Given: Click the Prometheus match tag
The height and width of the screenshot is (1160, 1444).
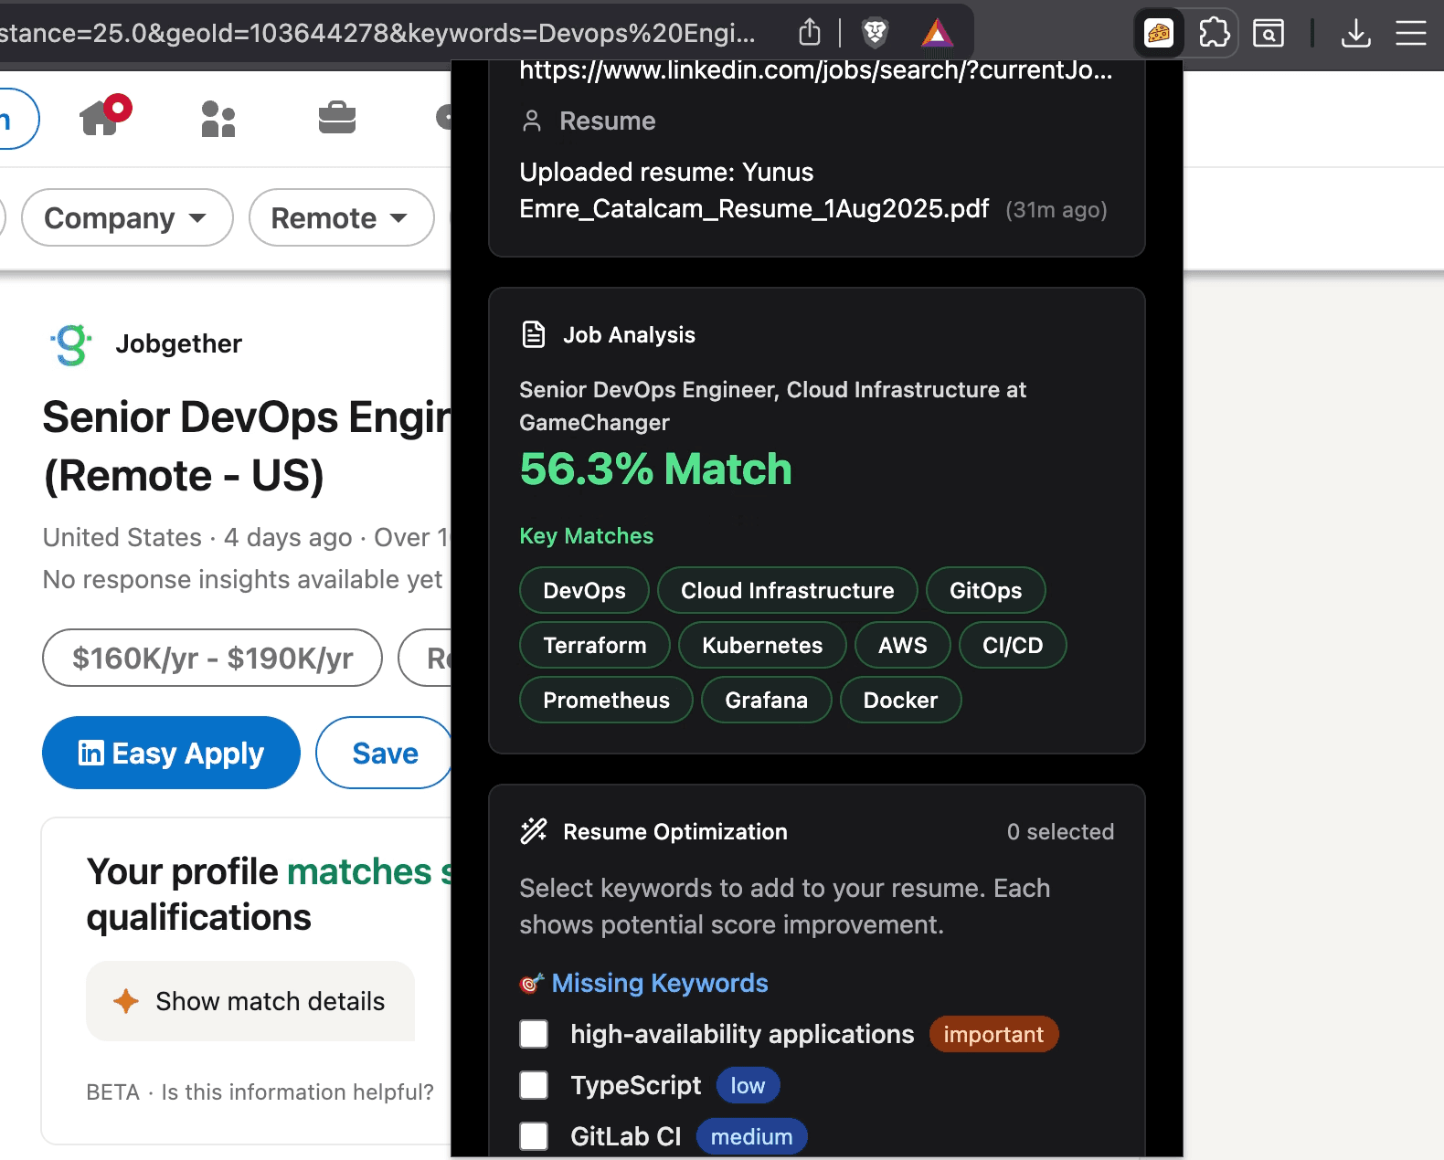Looking at the screenshot, I should (x=606, y=700).
